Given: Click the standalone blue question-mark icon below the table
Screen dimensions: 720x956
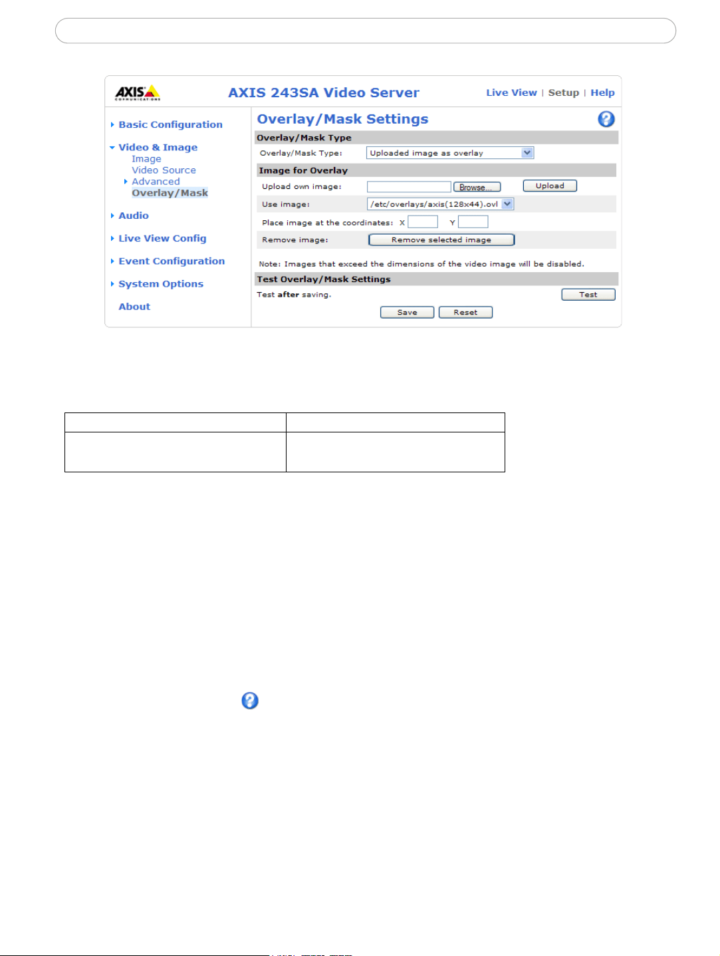Looking at the screenshot, I should pyautogui.click(x=250, y=701).
